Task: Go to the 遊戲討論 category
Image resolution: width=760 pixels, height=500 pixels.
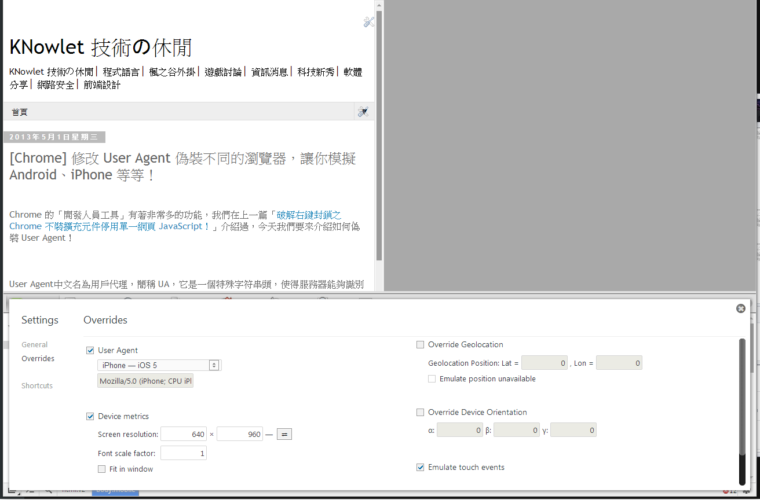Action: point(223,72)
